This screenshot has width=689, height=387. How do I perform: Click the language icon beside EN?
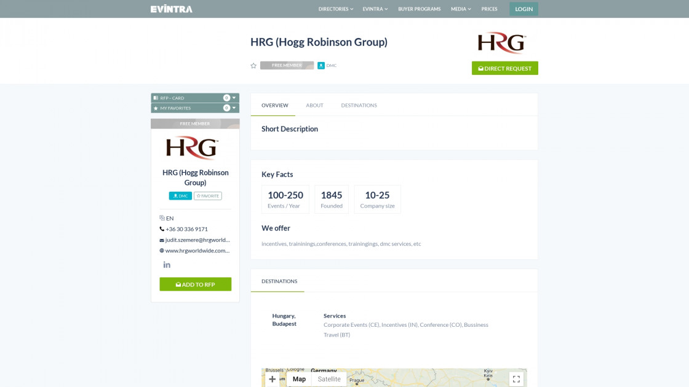(x=161, y=217)
